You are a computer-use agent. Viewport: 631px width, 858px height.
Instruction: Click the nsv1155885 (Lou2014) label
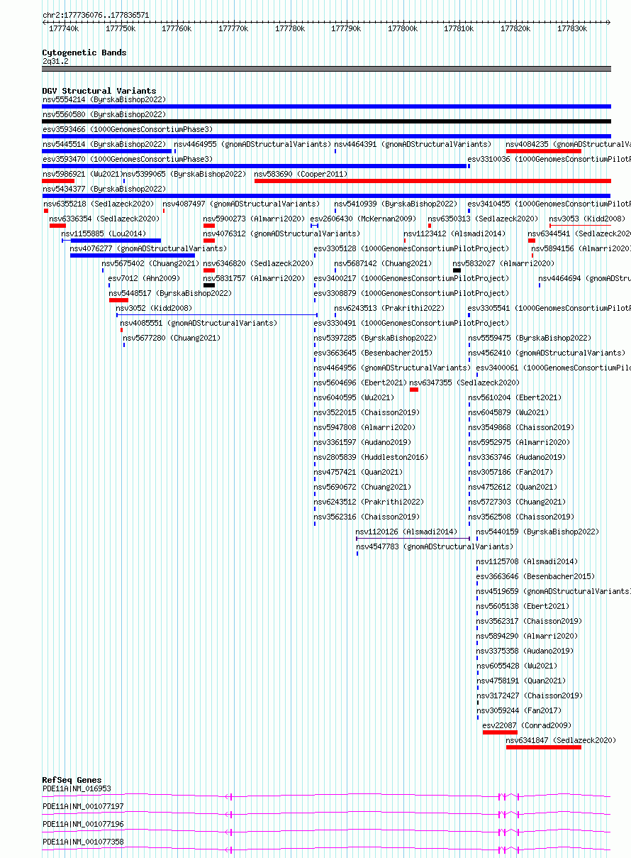[x=104, y=233]
